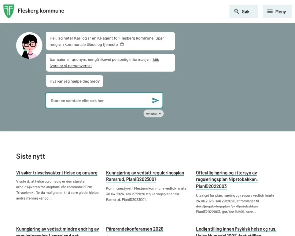Open 'Vi søker trivselsvakter i Helse og omsorg'
Image resolution: width=295 pixels, height=236 pixels.
[x=57, y=173]
